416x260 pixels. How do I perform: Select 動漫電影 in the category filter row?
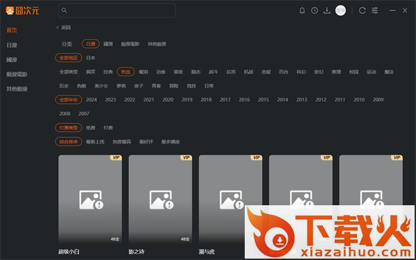tap(130, 44)
